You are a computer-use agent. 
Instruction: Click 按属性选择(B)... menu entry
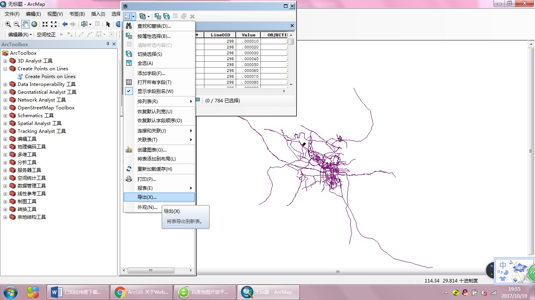coord(159,36)
